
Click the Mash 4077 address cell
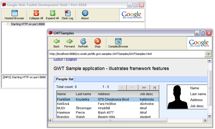106,113
